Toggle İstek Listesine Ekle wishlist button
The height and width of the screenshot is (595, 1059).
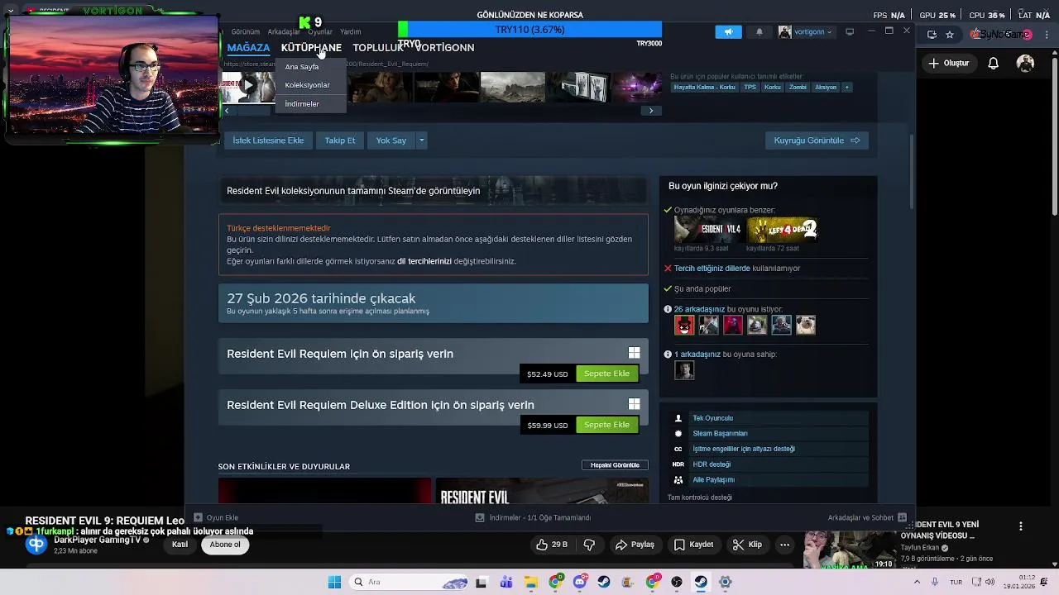tap(268, 140)
